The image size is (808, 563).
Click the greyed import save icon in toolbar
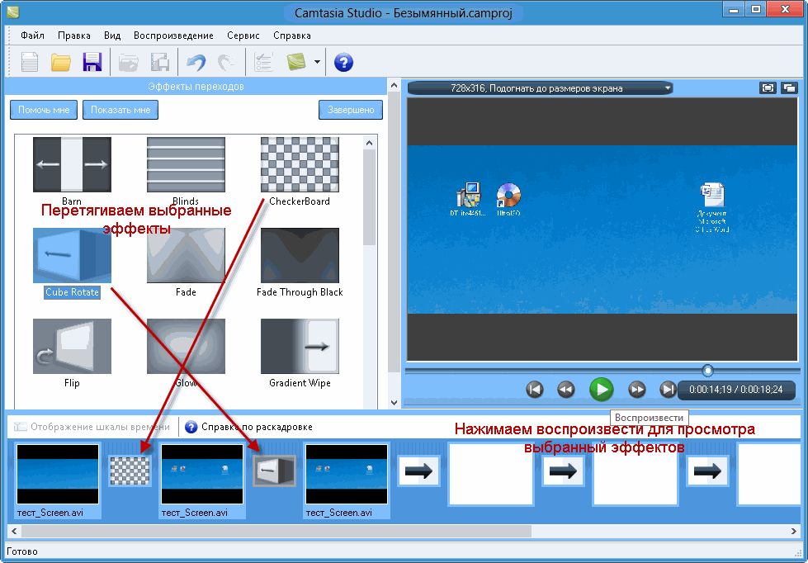pos(160,63)
